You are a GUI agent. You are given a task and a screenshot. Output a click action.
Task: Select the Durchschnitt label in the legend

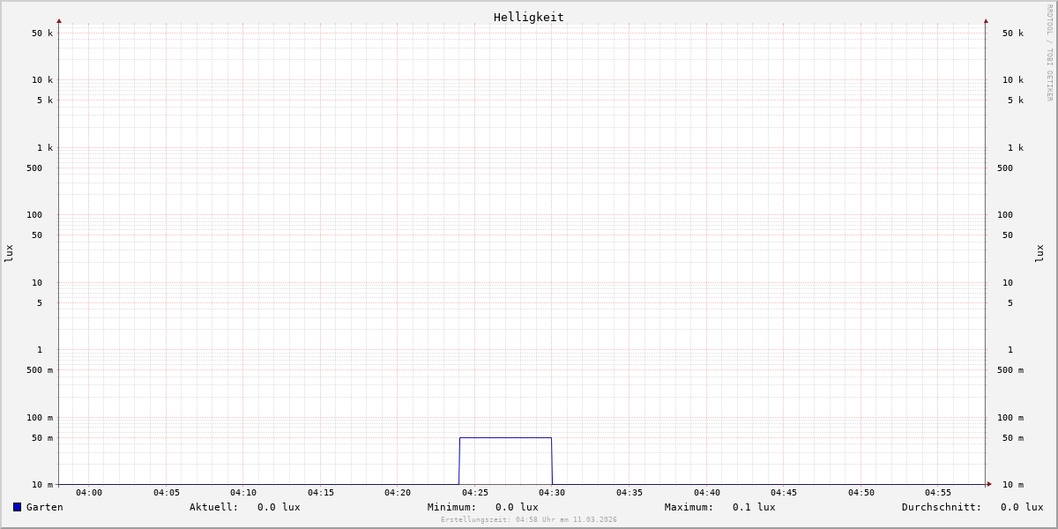tap(942, 507)
